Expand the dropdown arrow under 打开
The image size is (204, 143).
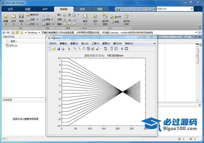(14, 24)
